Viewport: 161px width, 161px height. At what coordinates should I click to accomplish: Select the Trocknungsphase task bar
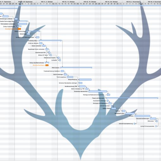tap(70, 77)
